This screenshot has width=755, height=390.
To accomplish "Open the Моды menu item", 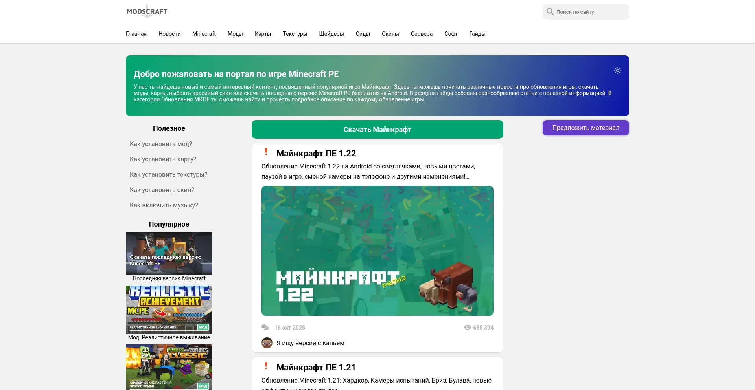I will pyautogui.click(x=235, y=34).
